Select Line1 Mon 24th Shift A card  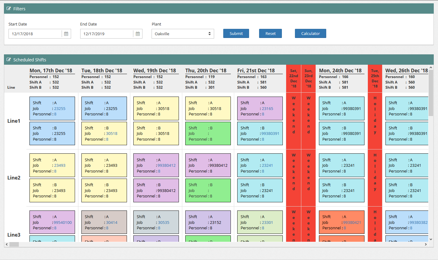(x=342, y=108)
